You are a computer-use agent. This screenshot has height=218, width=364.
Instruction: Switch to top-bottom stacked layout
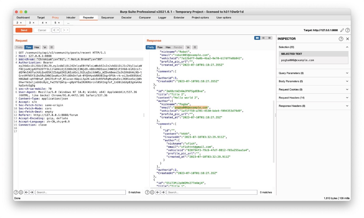(263, 38)
